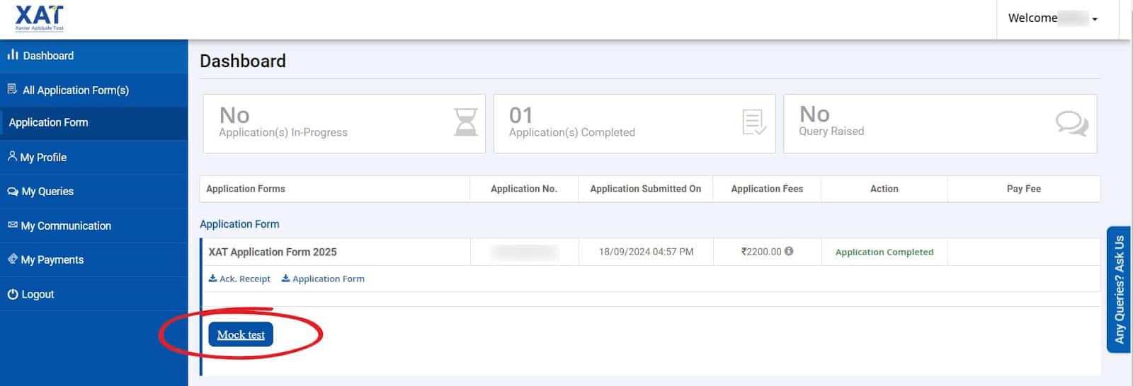Click the Logout power icon
The height and width of the screenshot is (386, 1133).
coord(13,294)
